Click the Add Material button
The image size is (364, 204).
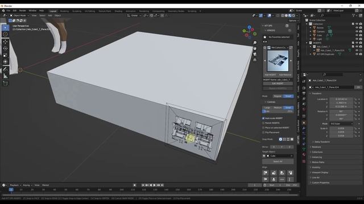click(285, 75)
